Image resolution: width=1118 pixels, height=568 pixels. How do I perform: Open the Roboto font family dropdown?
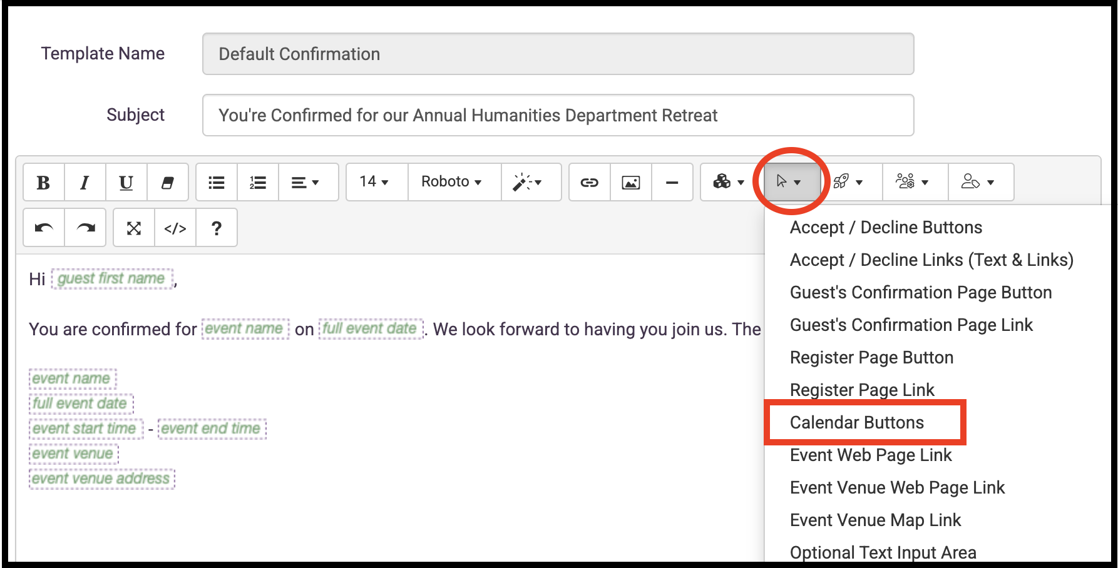click(451, 182)
